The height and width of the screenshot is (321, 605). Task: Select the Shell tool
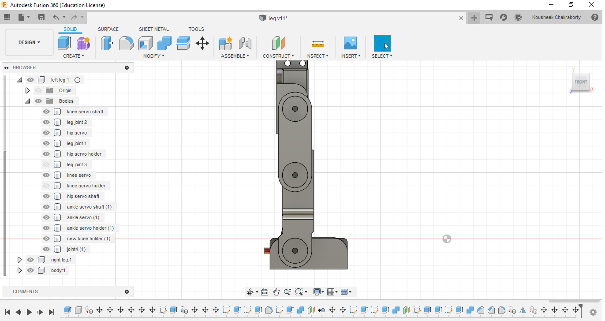coord(145,43)
